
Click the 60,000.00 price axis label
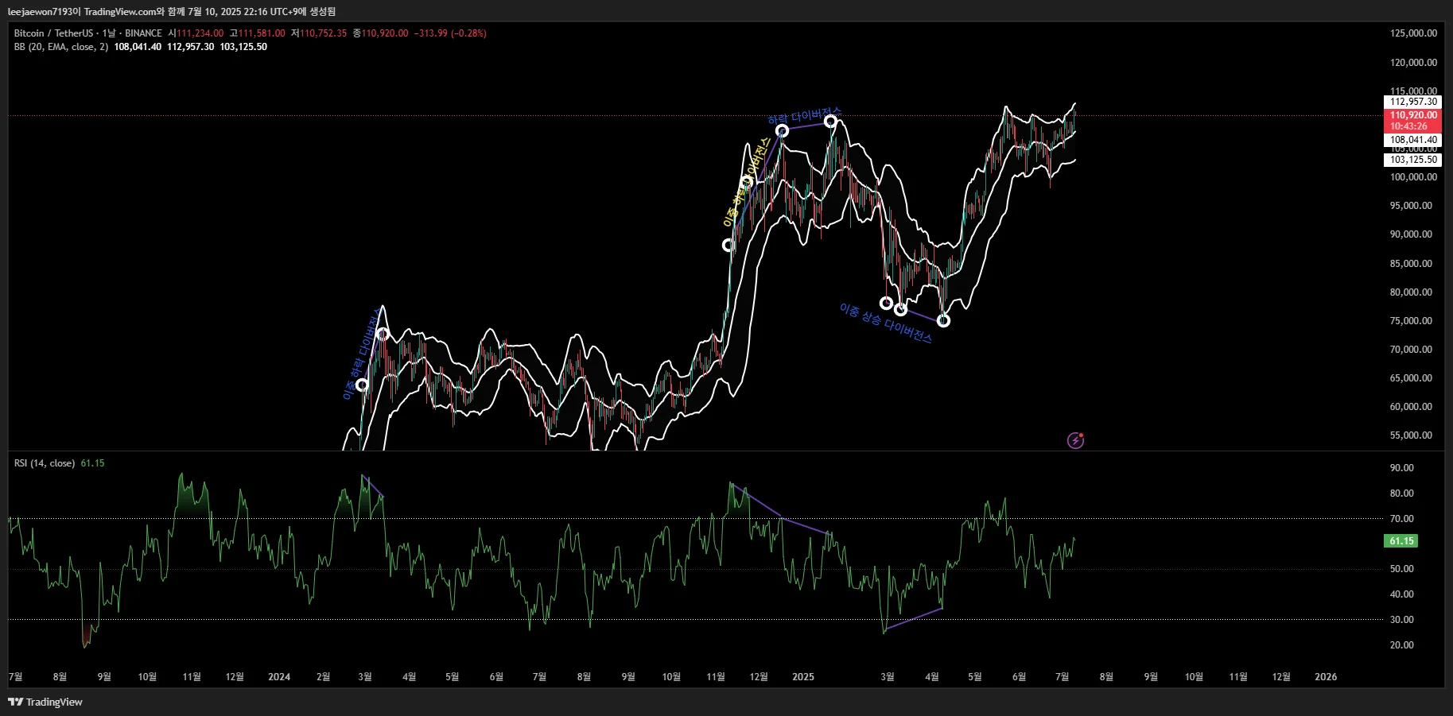1411,407
